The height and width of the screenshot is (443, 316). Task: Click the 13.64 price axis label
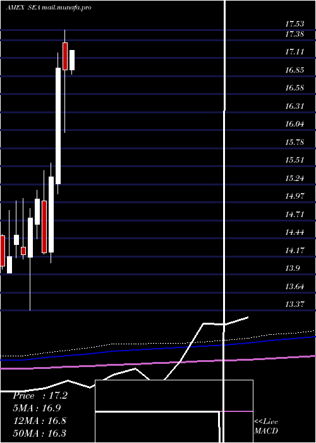point(295,287)
